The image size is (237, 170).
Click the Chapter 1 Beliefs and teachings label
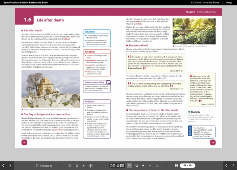click(x=201, y=12)
